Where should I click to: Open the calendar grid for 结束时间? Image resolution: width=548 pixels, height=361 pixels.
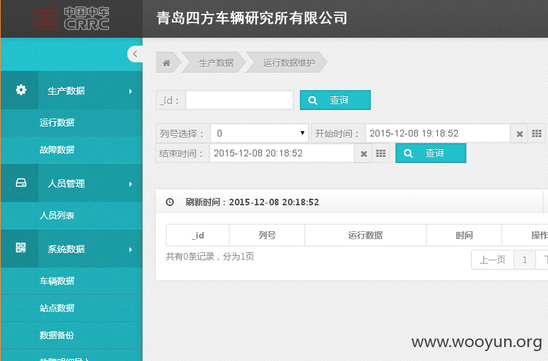[x=381, y=154]
